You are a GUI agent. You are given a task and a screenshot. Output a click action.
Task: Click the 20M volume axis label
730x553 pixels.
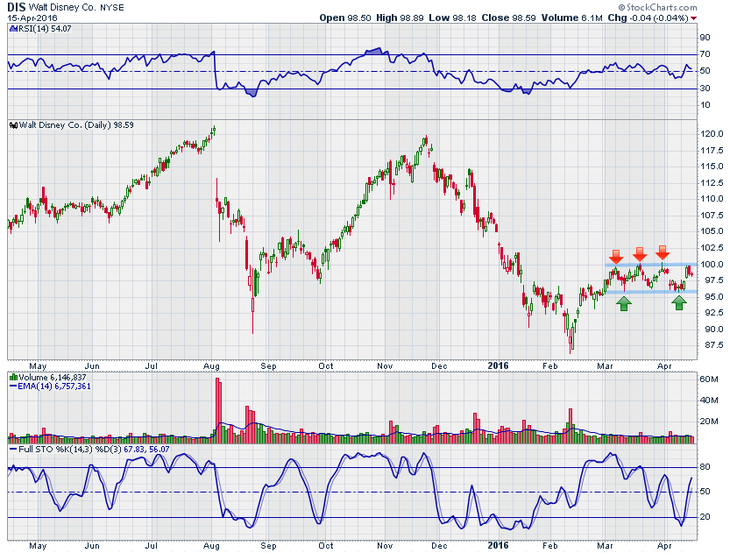tap(709, 422)
